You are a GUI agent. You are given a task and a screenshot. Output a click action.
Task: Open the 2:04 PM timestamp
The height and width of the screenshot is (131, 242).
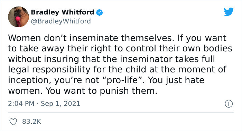click(x=21, y=104)
